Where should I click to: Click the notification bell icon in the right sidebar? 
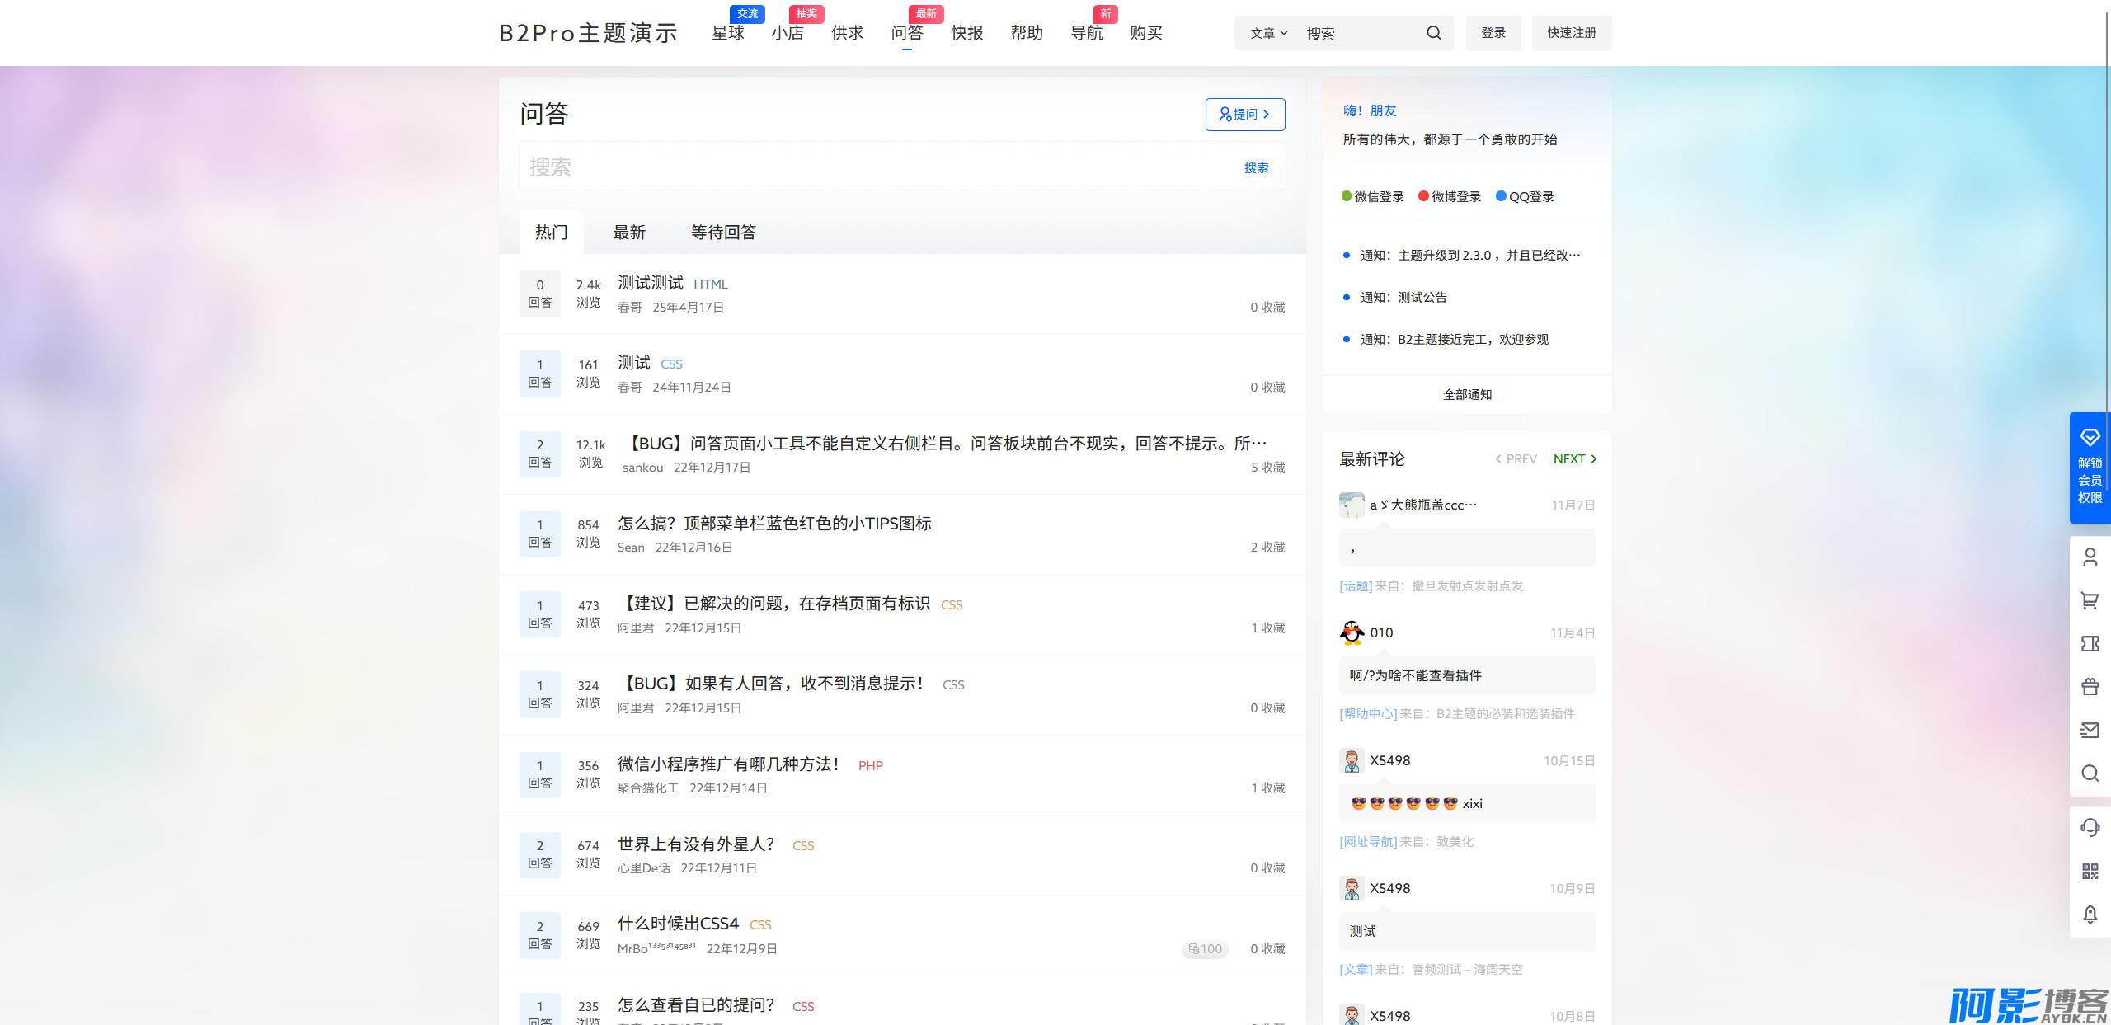coord(2090,915)
